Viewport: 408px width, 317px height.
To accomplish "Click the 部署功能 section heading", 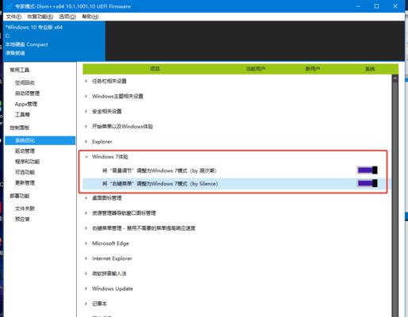I will (x=20, y=196).
